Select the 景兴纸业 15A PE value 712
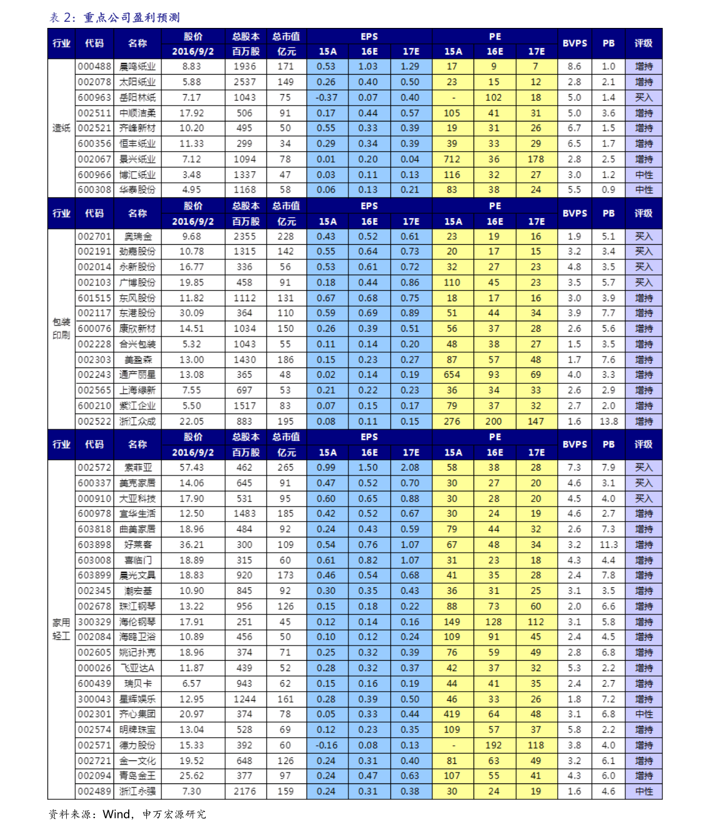This screenshot has width=723, height=832. [x=452, y=159]
